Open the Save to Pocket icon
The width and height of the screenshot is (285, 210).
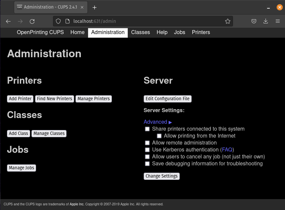(x=254, y=21)
